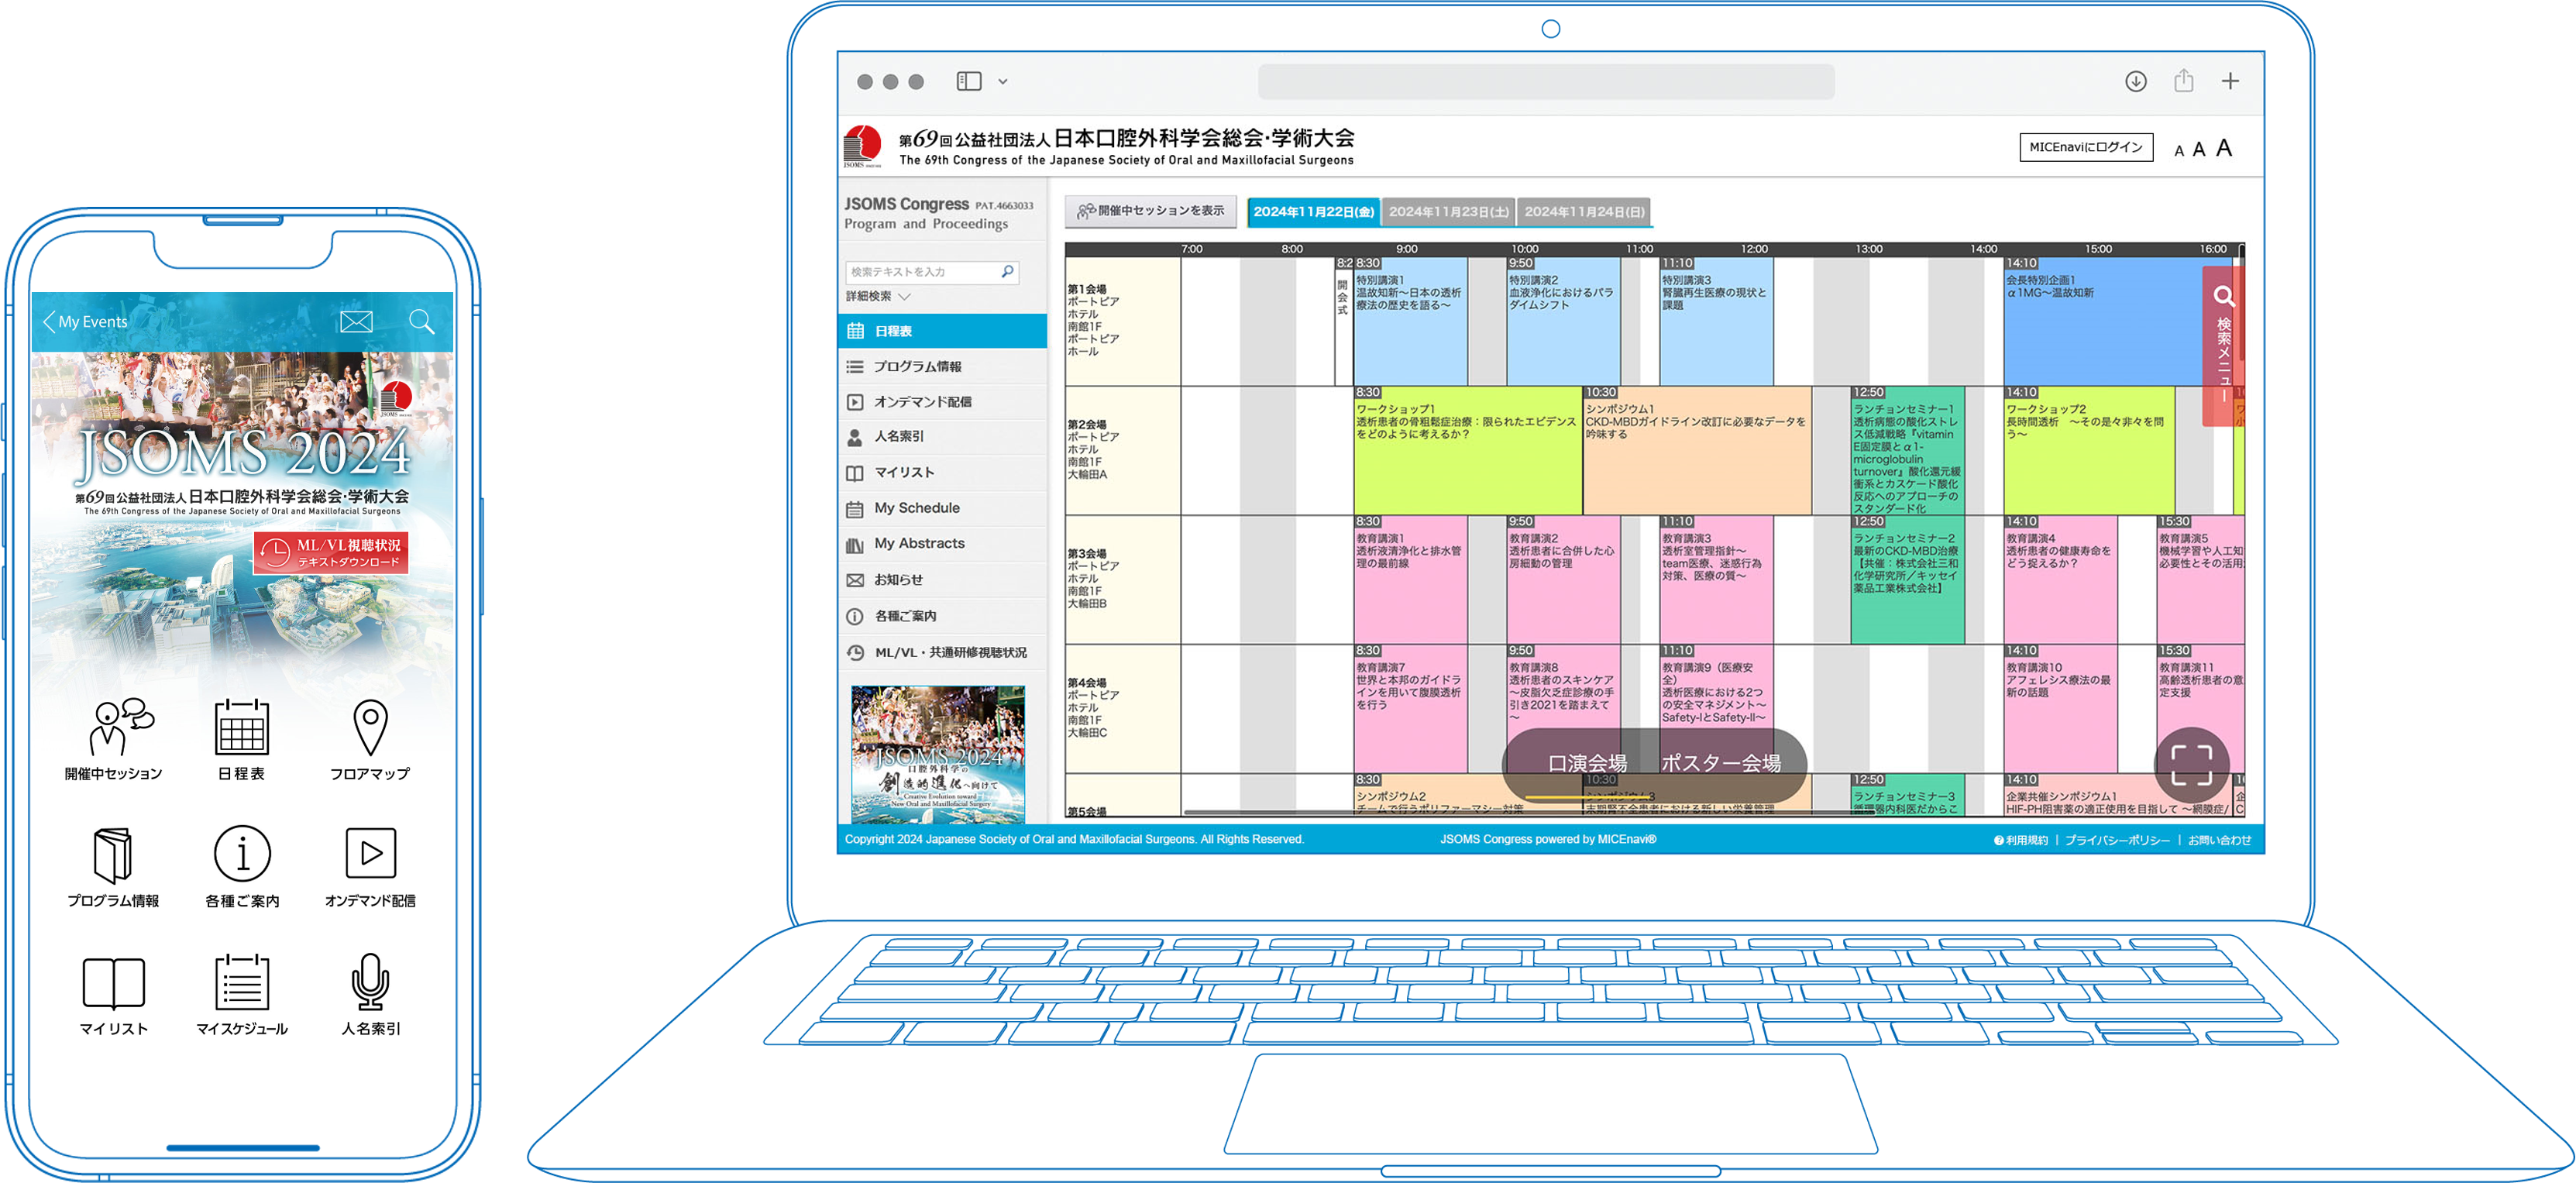The height and width of the screenshot is (1183, 2576).
Task: Click MICEnaviにログイン button
Action: [x=2086, y=148]
